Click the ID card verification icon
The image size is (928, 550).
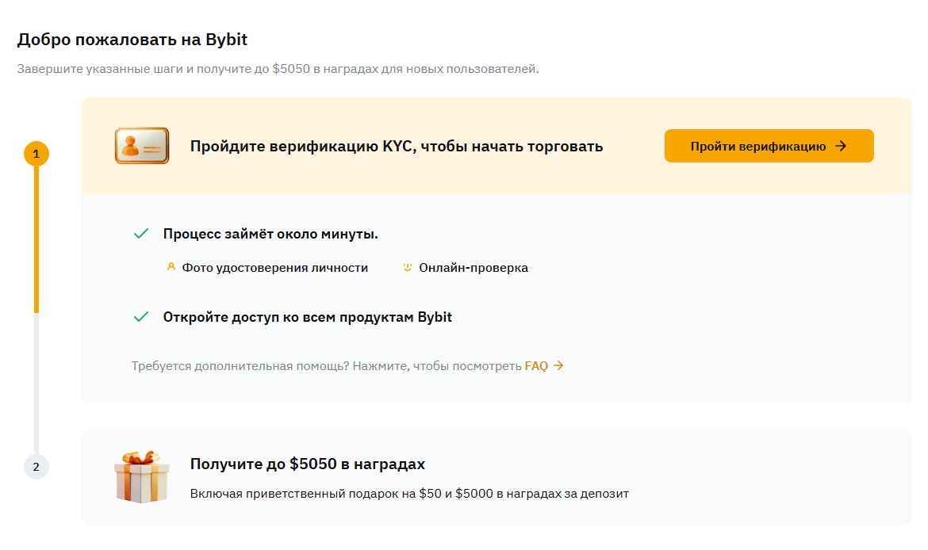[142, 146]
